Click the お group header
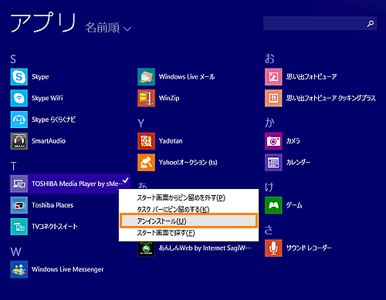Screen dimensions: 386x300 click(269, 59)
